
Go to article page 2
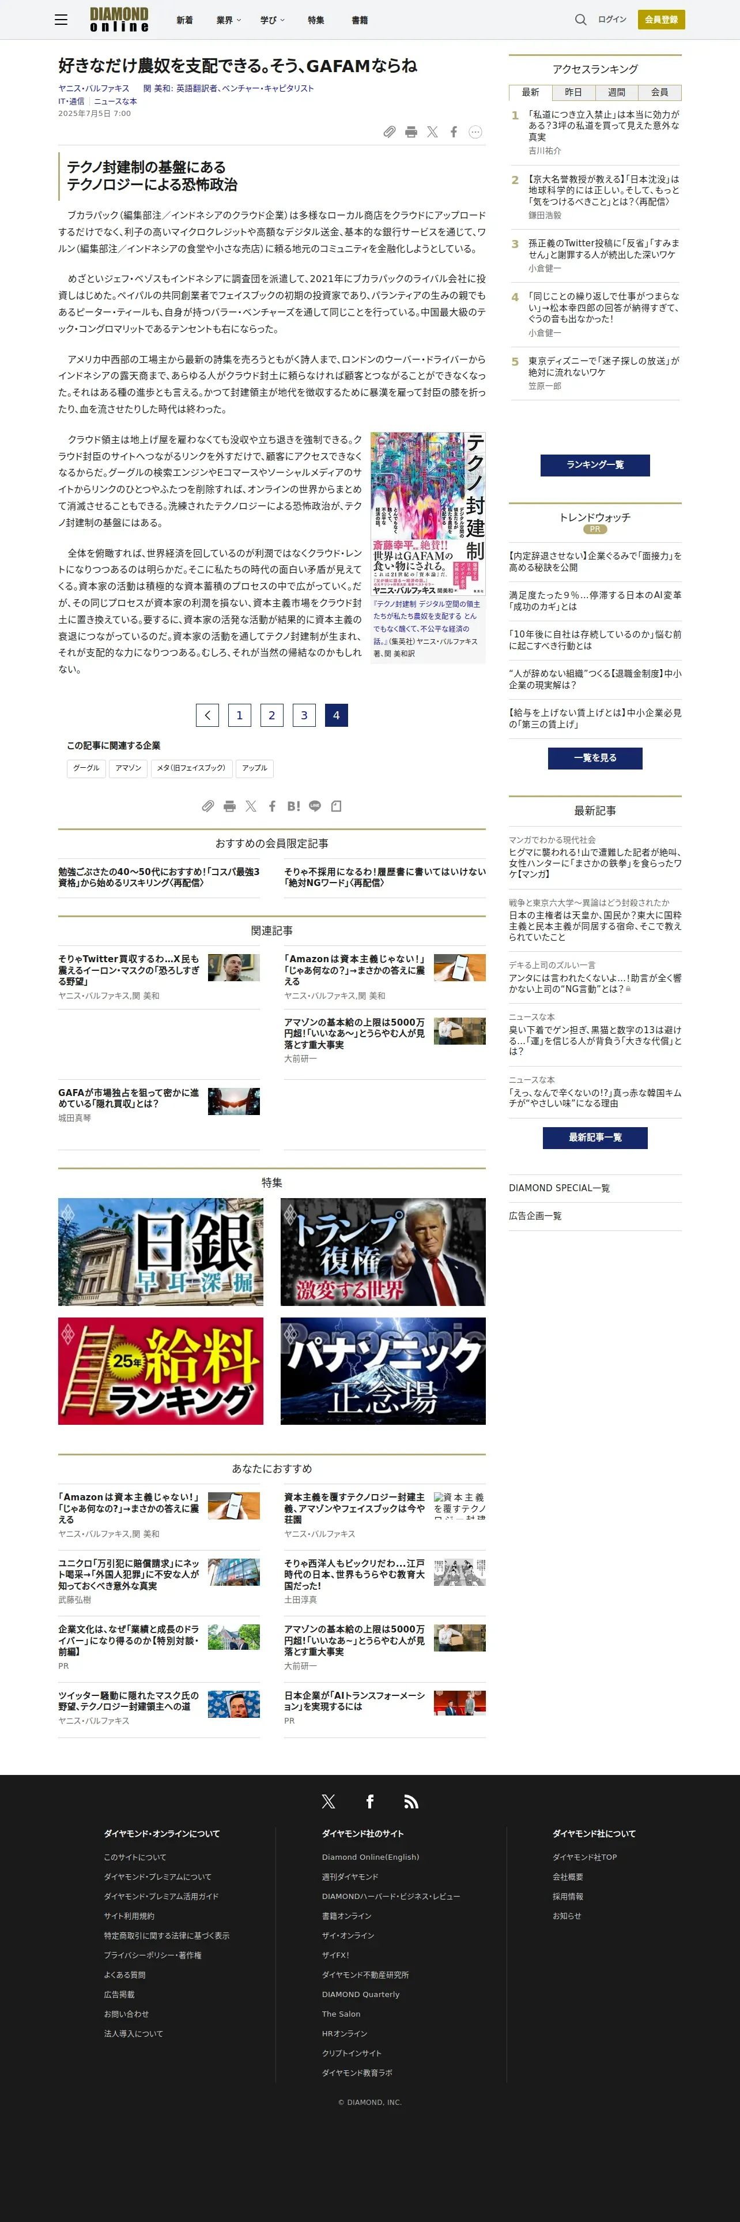(x=272, y=715)
